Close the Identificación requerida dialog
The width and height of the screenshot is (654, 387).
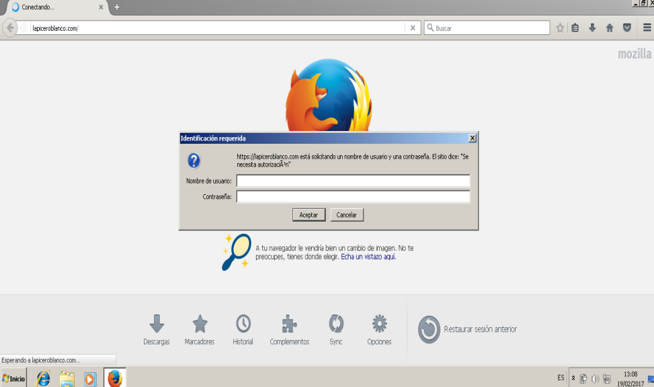[x=472, y=138]
